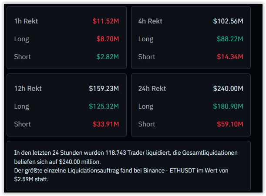This screenshot has width=266, height=196.
Task: Select the $102.56M total in 4h Rekt
Action: click(228, 21)
